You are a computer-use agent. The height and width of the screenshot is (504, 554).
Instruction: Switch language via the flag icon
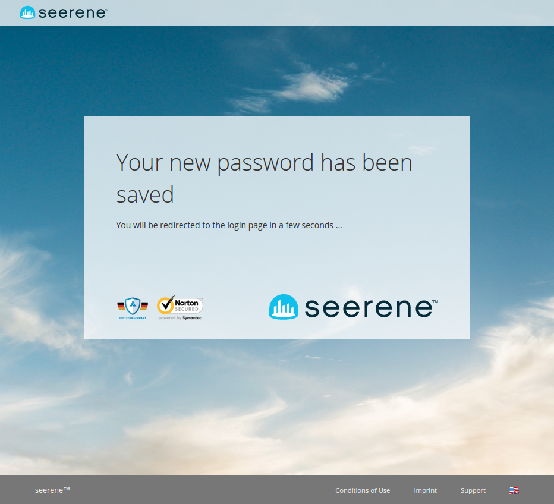point(514,490)
